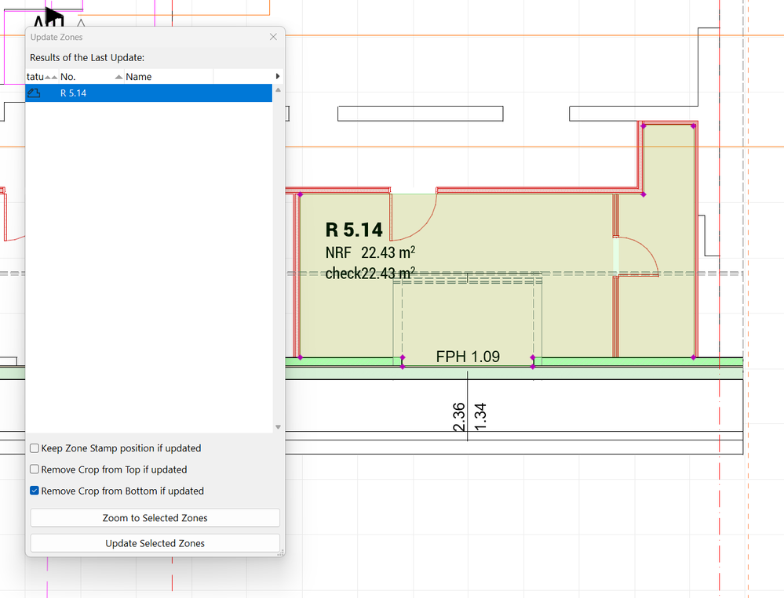Viewport: 784px width, 598px height.
Task: Click the FPH 1.09 label on plan
Action: click(x=468, y=357)
